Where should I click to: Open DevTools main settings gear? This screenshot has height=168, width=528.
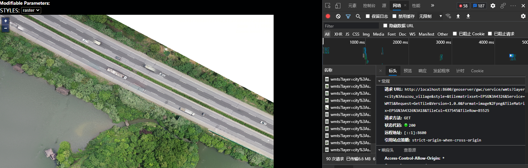[493, 6]
